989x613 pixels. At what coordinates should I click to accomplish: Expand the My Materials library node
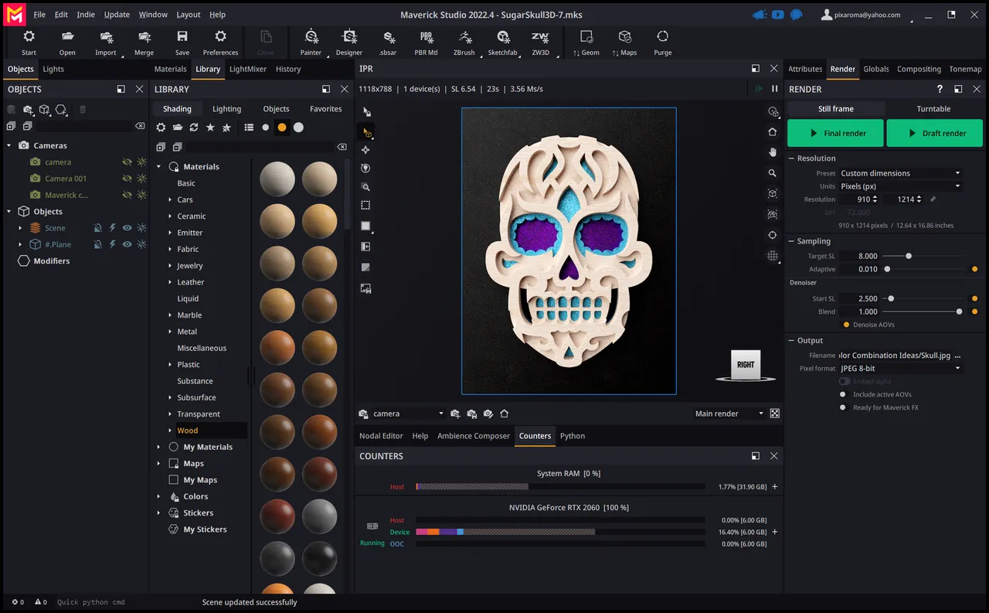(158, 447)
